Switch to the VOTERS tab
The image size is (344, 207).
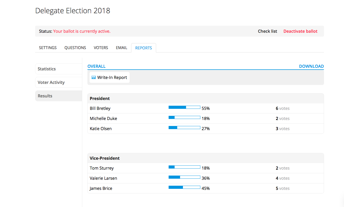101,48
